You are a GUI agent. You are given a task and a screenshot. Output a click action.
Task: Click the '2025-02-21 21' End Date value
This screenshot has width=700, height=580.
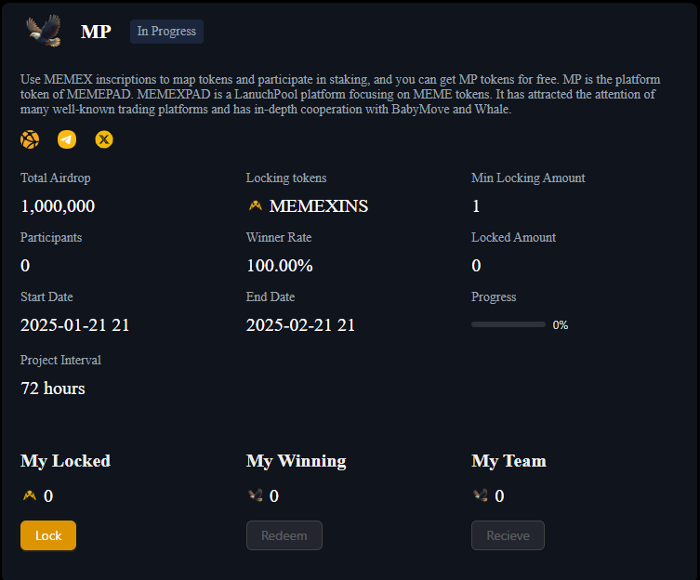(300, 325)
